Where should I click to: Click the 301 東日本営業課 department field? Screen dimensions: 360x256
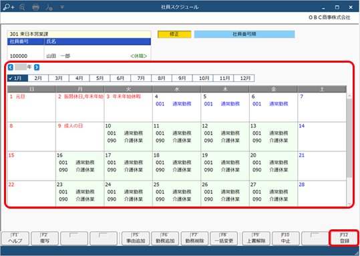pyautogui.click(x=79, y=34)
